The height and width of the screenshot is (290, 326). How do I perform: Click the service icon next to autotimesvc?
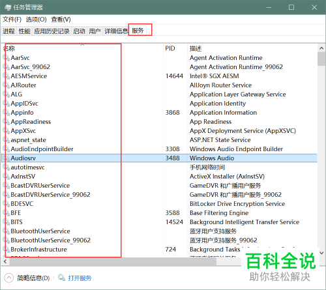(x=7, y=167)
